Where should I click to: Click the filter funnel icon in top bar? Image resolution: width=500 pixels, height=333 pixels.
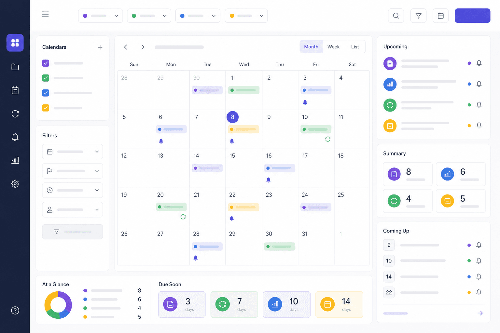click(419, 16)
